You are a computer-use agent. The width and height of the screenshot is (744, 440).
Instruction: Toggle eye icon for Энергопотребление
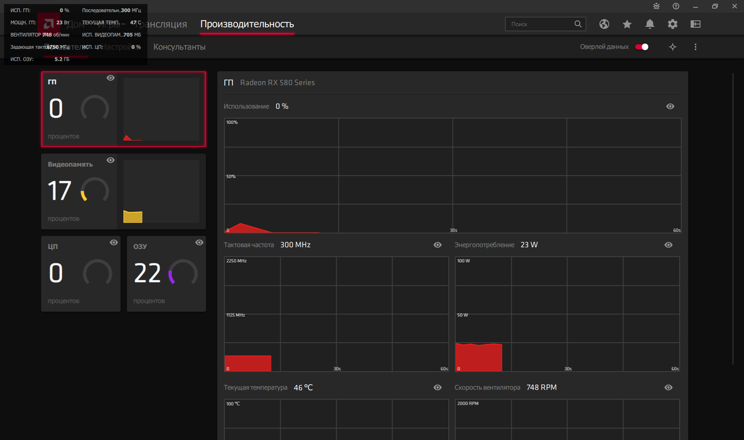point(668,245)
